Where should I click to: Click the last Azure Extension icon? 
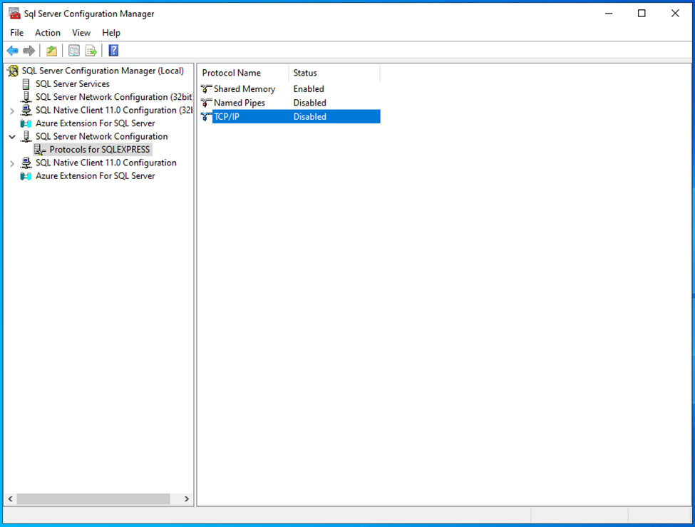[26, 176]
